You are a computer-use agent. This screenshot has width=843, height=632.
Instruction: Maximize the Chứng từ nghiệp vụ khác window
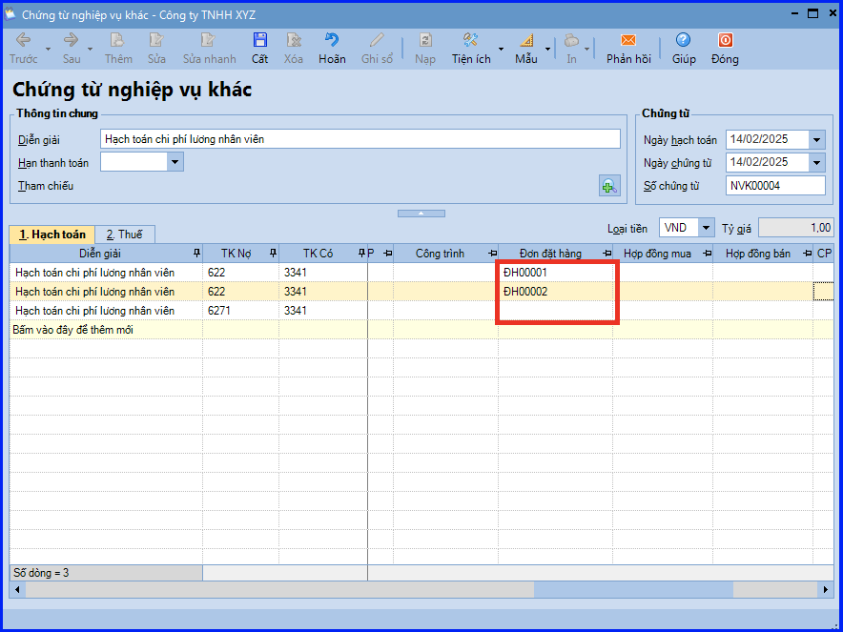(x=812, y=14)
